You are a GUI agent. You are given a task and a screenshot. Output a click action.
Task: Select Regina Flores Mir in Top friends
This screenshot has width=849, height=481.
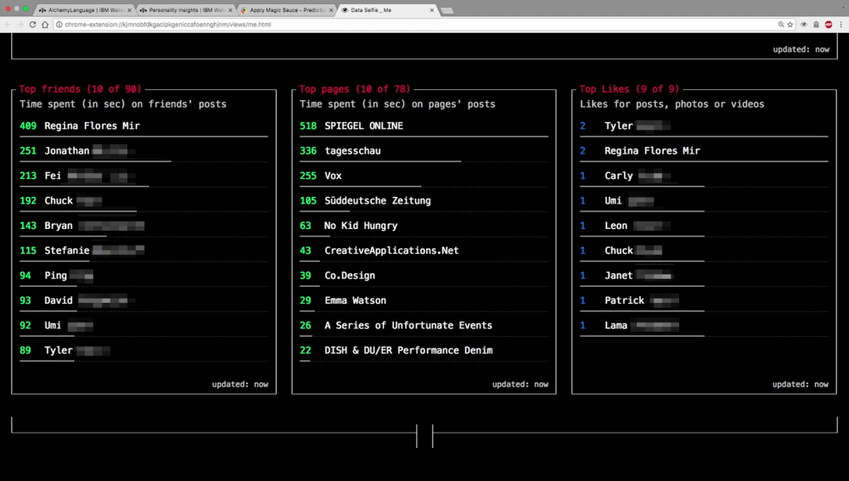(x=92, y=126)
